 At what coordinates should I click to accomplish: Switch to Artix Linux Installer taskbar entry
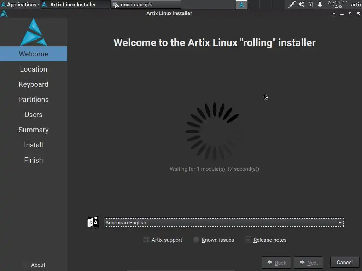coord(75,5)
